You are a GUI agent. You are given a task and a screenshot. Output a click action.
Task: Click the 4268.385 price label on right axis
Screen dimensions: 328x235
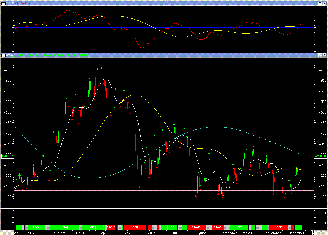pos(320,156)
